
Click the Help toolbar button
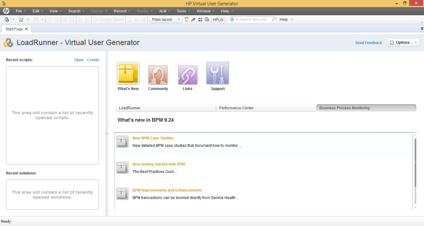[x=284, y=19]
